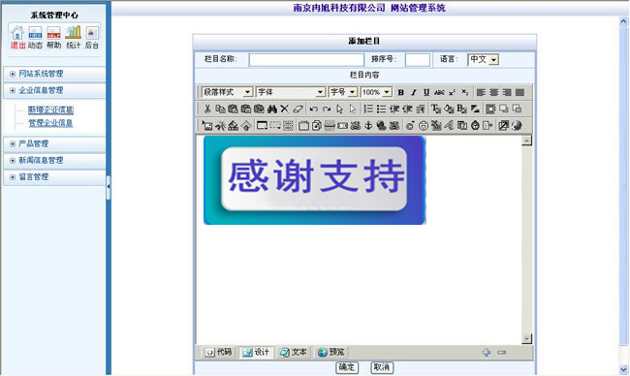The height and width of the screenshot is (376, 630).
Task: Open the 管理企业信息 link
Action: tap(50, 123)
